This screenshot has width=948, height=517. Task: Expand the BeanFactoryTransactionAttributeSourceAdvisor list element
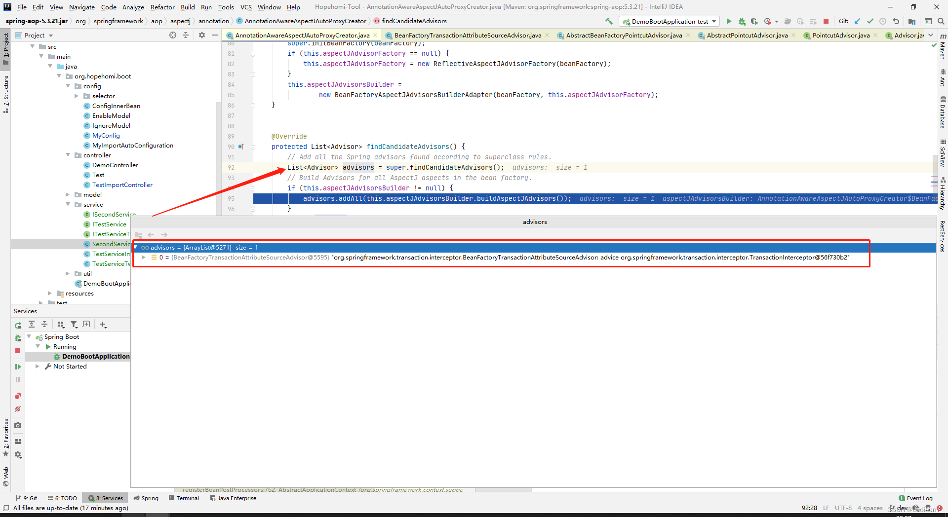coord(144,258)
